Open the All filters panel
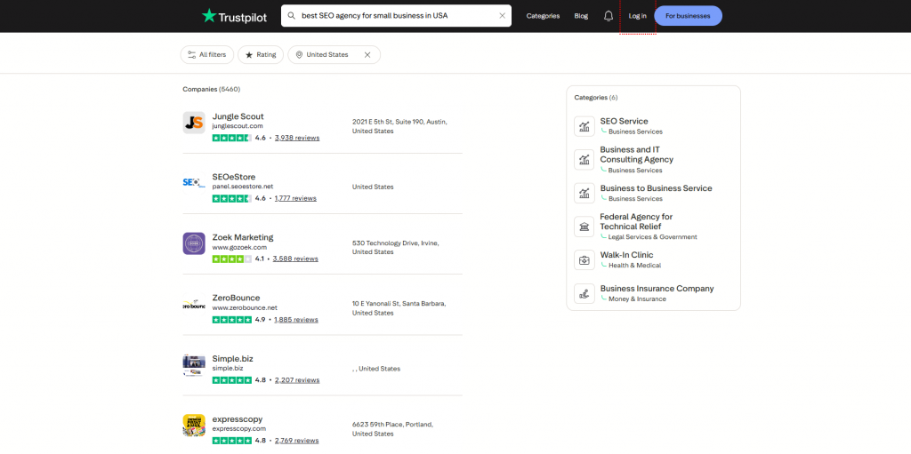The height and width of the screenshot is (454, 911). pos(206,54)
